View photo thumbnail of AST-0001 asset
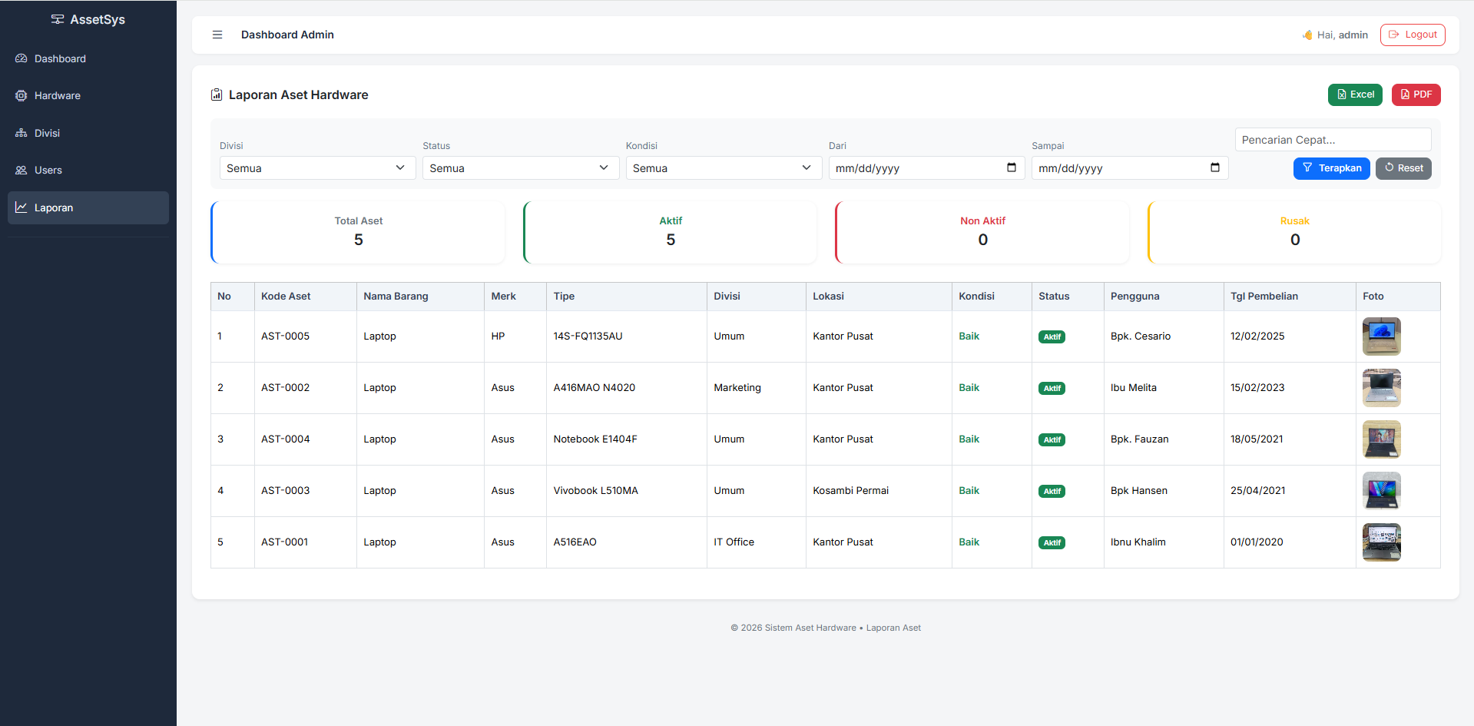 [x=1381, y=542]
